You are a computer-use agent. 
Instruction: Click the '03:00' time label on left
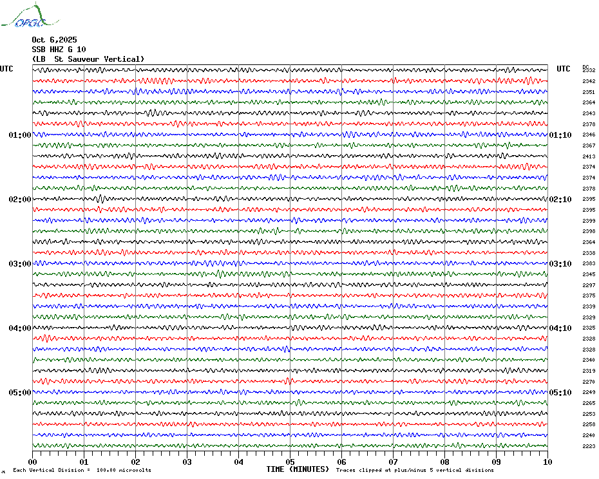point(20,264)
